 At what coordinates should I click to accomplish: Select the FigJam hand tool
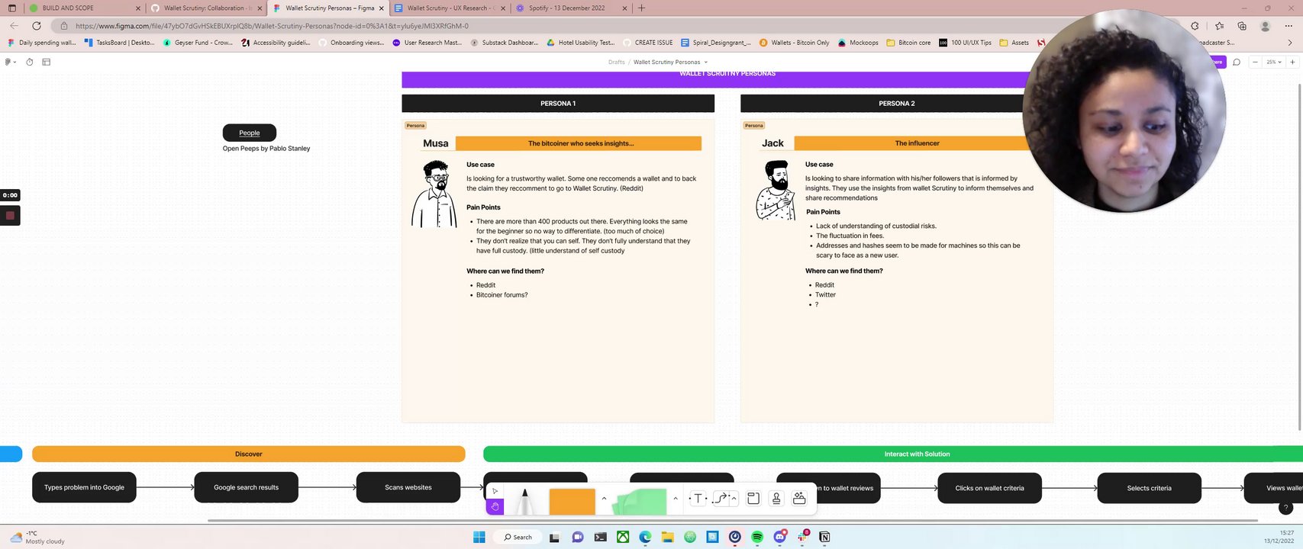click(495, 506)
